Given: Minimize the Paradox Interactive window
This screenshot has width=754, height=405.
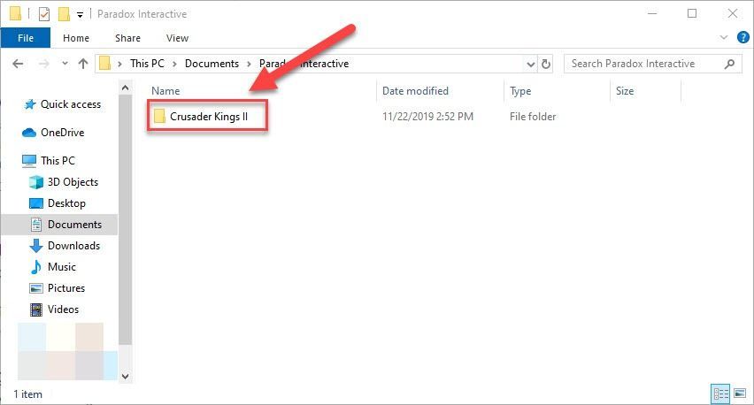Looking at the screenshot, I should pyautogui.click(x=652, y=13).
